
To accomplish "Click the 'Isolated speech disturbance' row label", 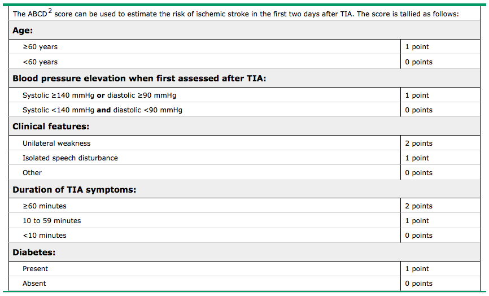I will (x=70, y=158).
